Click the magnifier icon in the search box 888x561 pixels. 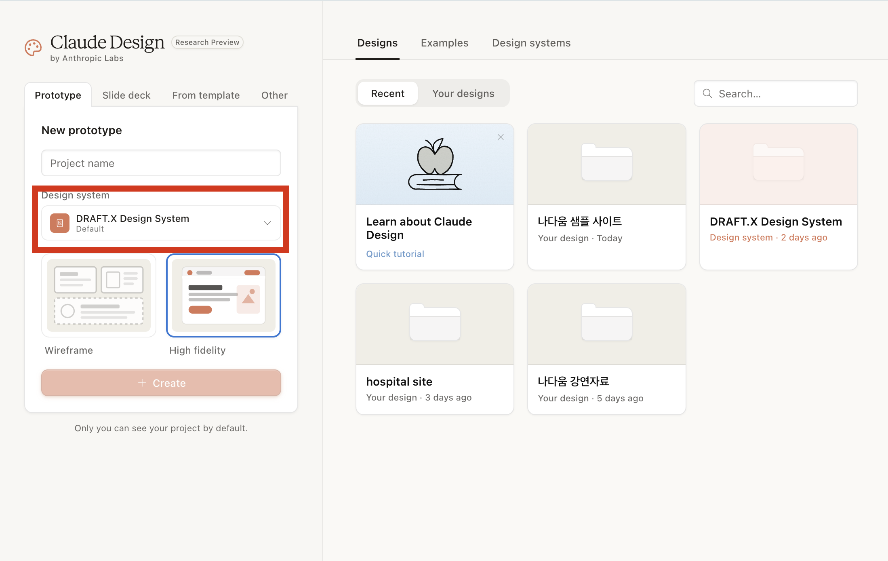click(x=707, y=93)
